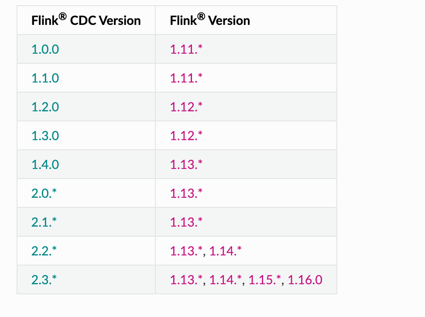
Task: Click the Flink CDC Version column header
Action: point(86,20)
